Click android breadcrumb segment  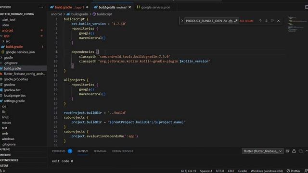56,14
